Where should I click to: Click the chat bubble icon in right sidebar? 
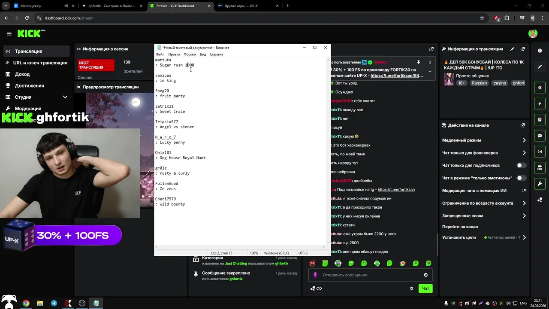(540, 136)
